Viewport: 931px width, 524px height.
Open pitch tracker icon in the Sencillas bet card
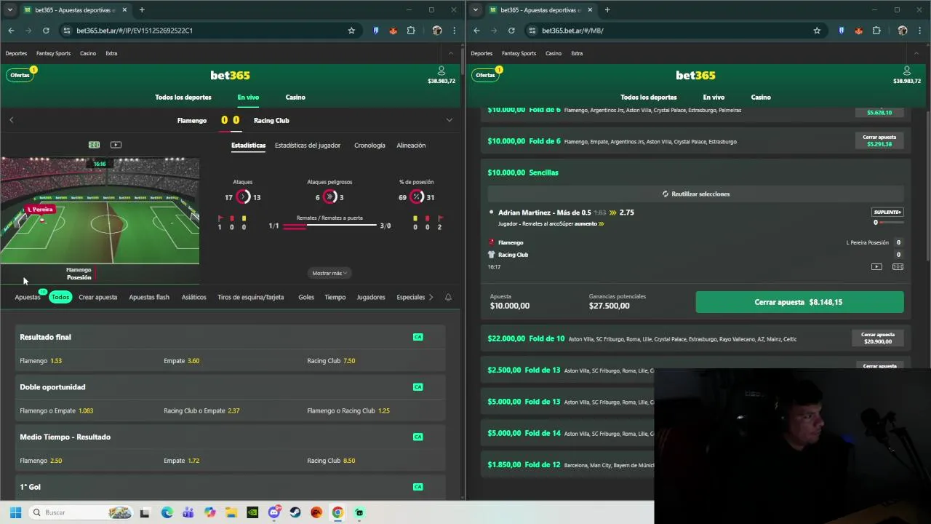click(x=898, y=267)
